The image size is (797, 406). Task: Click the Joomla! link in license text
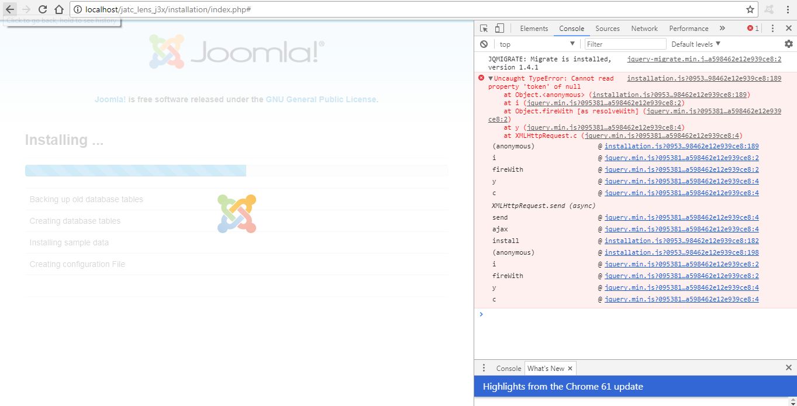[x=110, y=99]
